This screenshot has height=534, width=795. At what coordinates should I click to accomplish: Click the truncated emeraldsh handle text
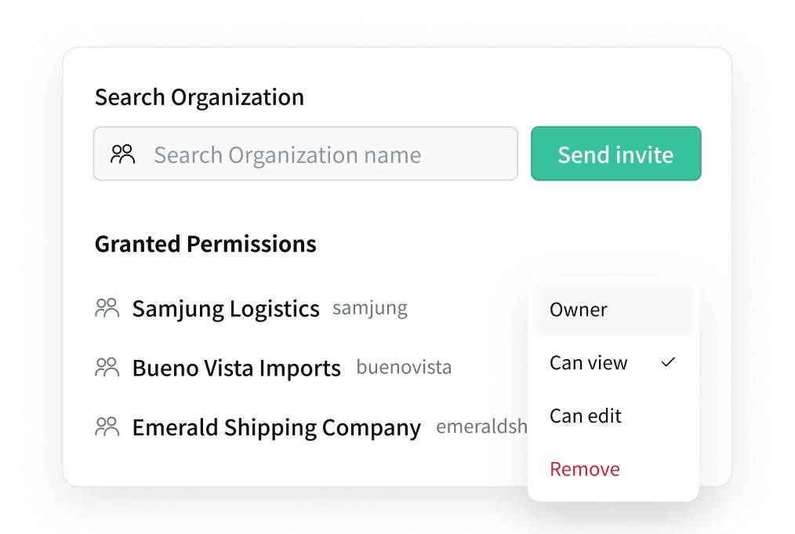(x=481, y=427)
